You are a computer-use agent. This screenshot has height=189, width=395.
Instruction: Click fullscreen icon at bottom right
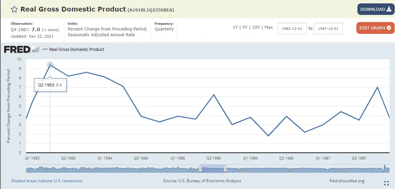pos(386,183)
